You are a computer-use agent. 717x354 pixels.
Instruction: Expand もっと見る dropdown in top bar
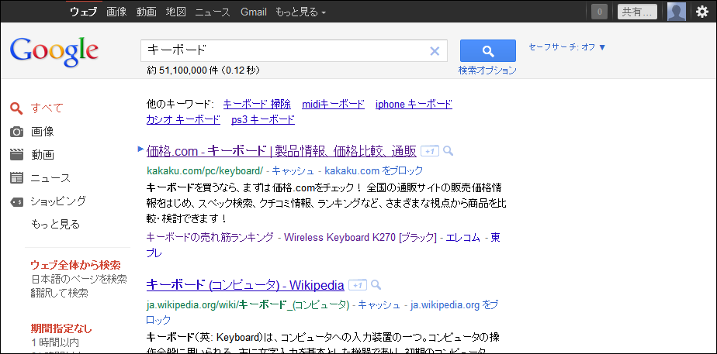pos(300,12)
